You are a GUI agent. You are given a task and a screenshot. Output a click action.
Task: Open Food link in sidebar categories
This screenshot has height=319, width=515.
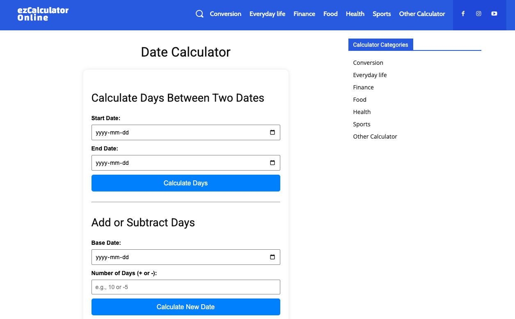pos(359,100)
